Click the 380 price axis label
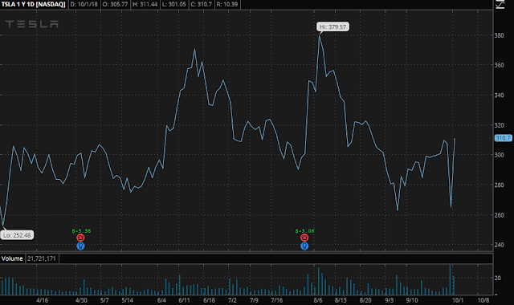514x305 pixels. (500, 35)
